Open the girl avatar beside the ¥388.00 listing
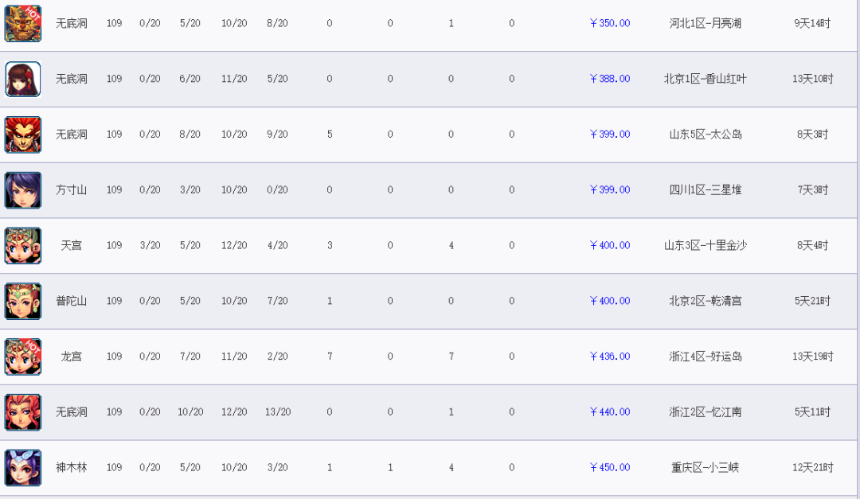Image resolution: width=860 pixels, height=499 pixels. point(23,79)
